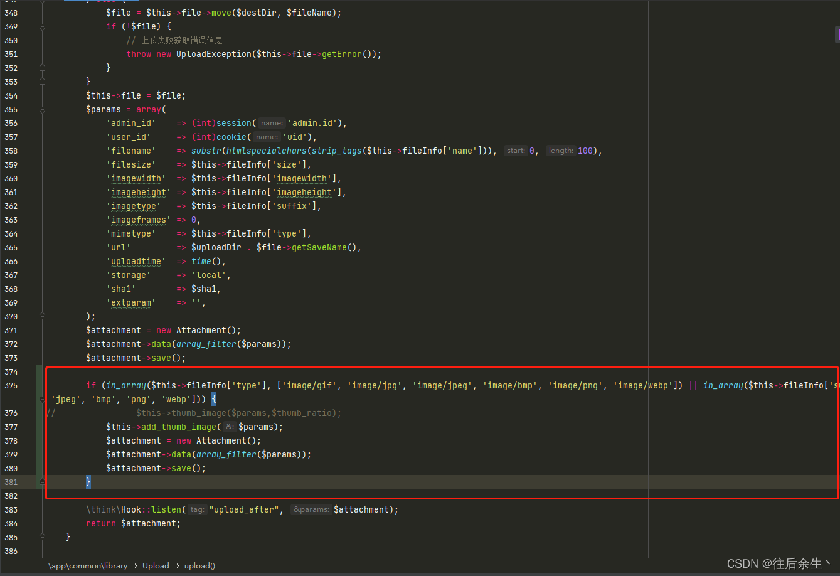This screenshot has height=576, width=840.
Task: Click line number 358 in the gutter
Action: (11, 151)
